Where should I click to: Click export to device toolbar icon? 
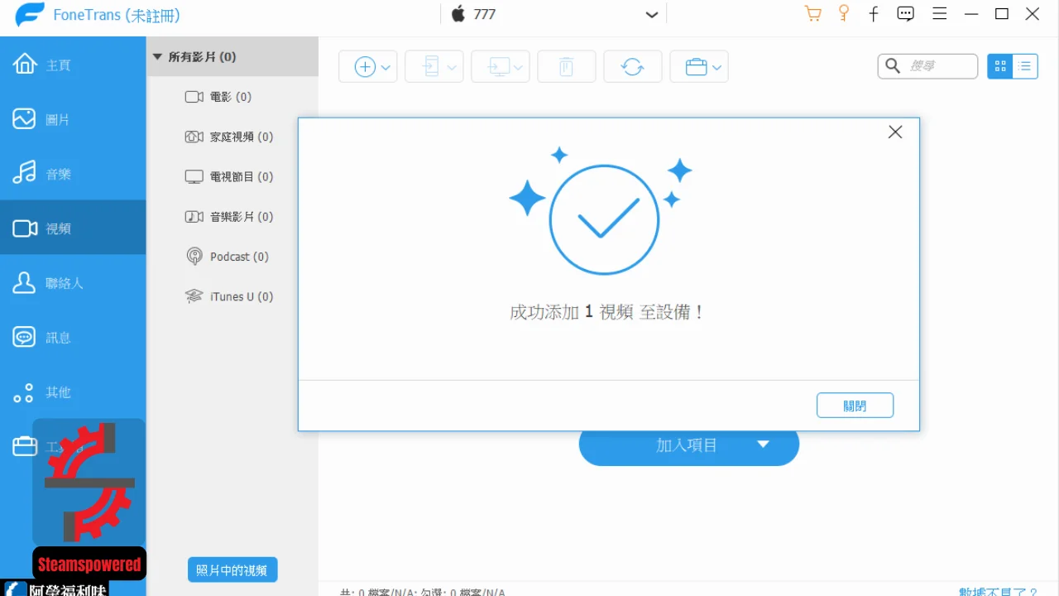(431, 67)
